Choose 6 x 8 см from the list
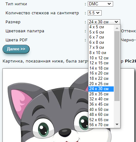The width and height of the screenshot is (136, 142). [x=101, y=42]
